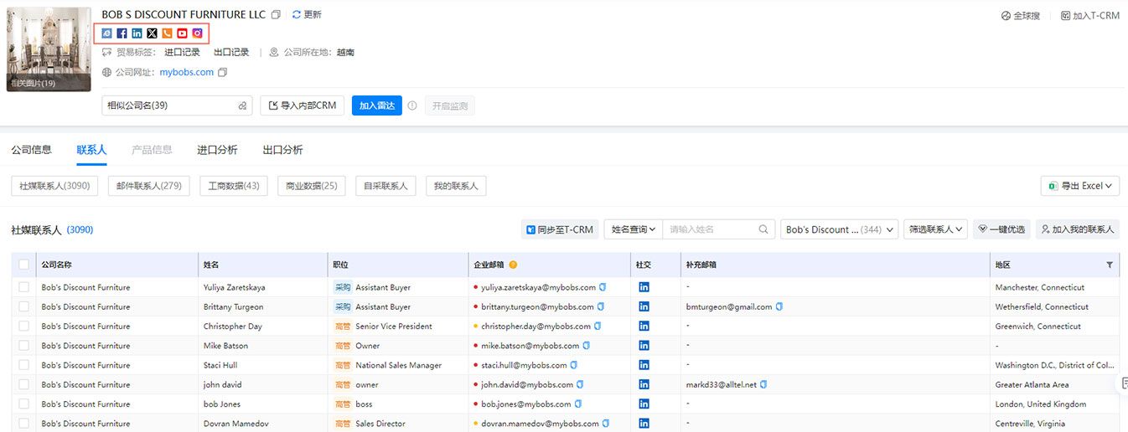Click the blue 加入雷达 button

tap(376, 105)
